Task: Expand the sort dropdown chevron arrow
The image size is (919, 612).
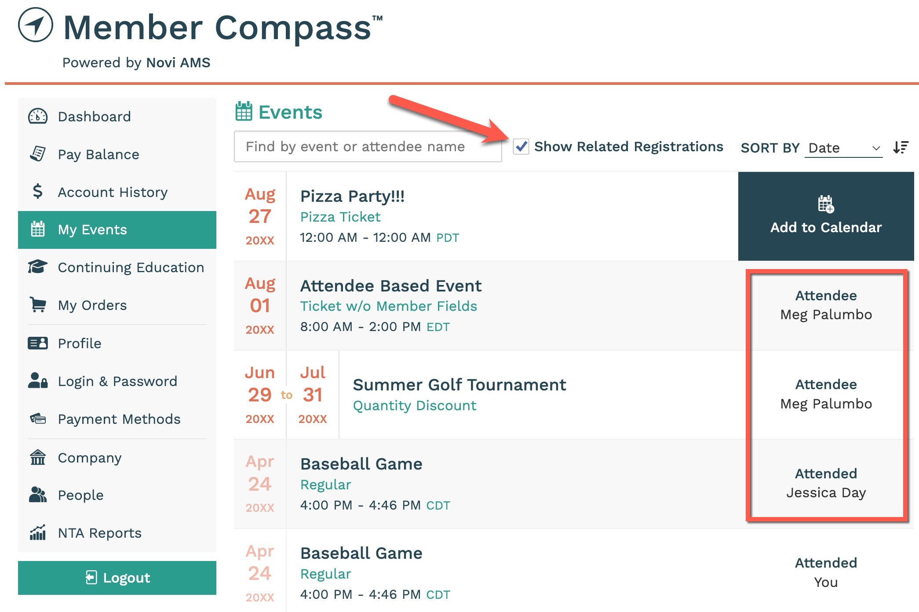Action: tap(876, 148)
